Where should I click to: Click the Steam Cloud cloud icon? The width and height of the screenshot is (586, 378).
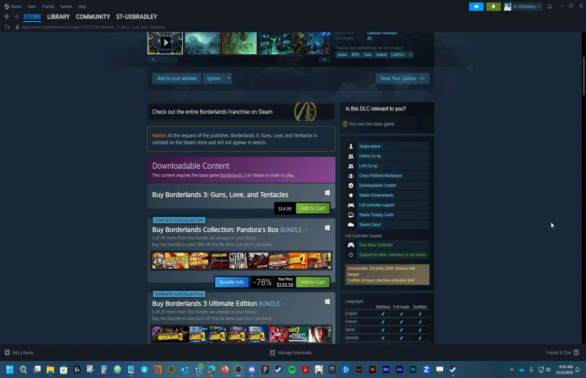351,225
